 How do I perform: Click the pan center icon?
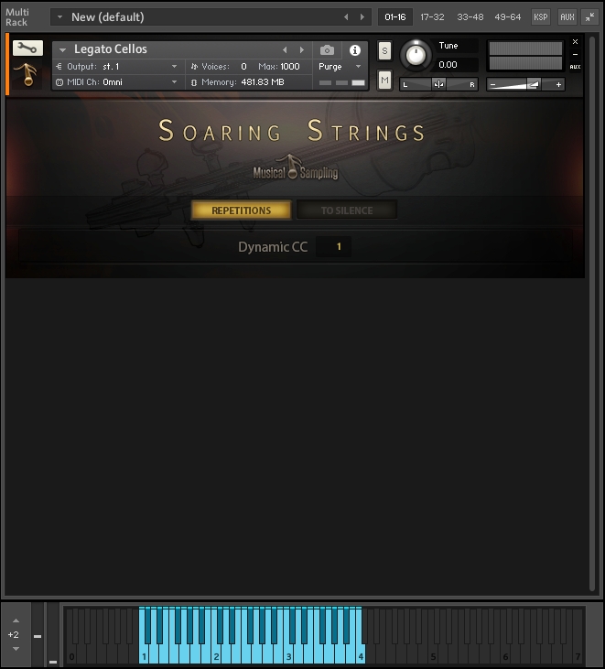438,84
